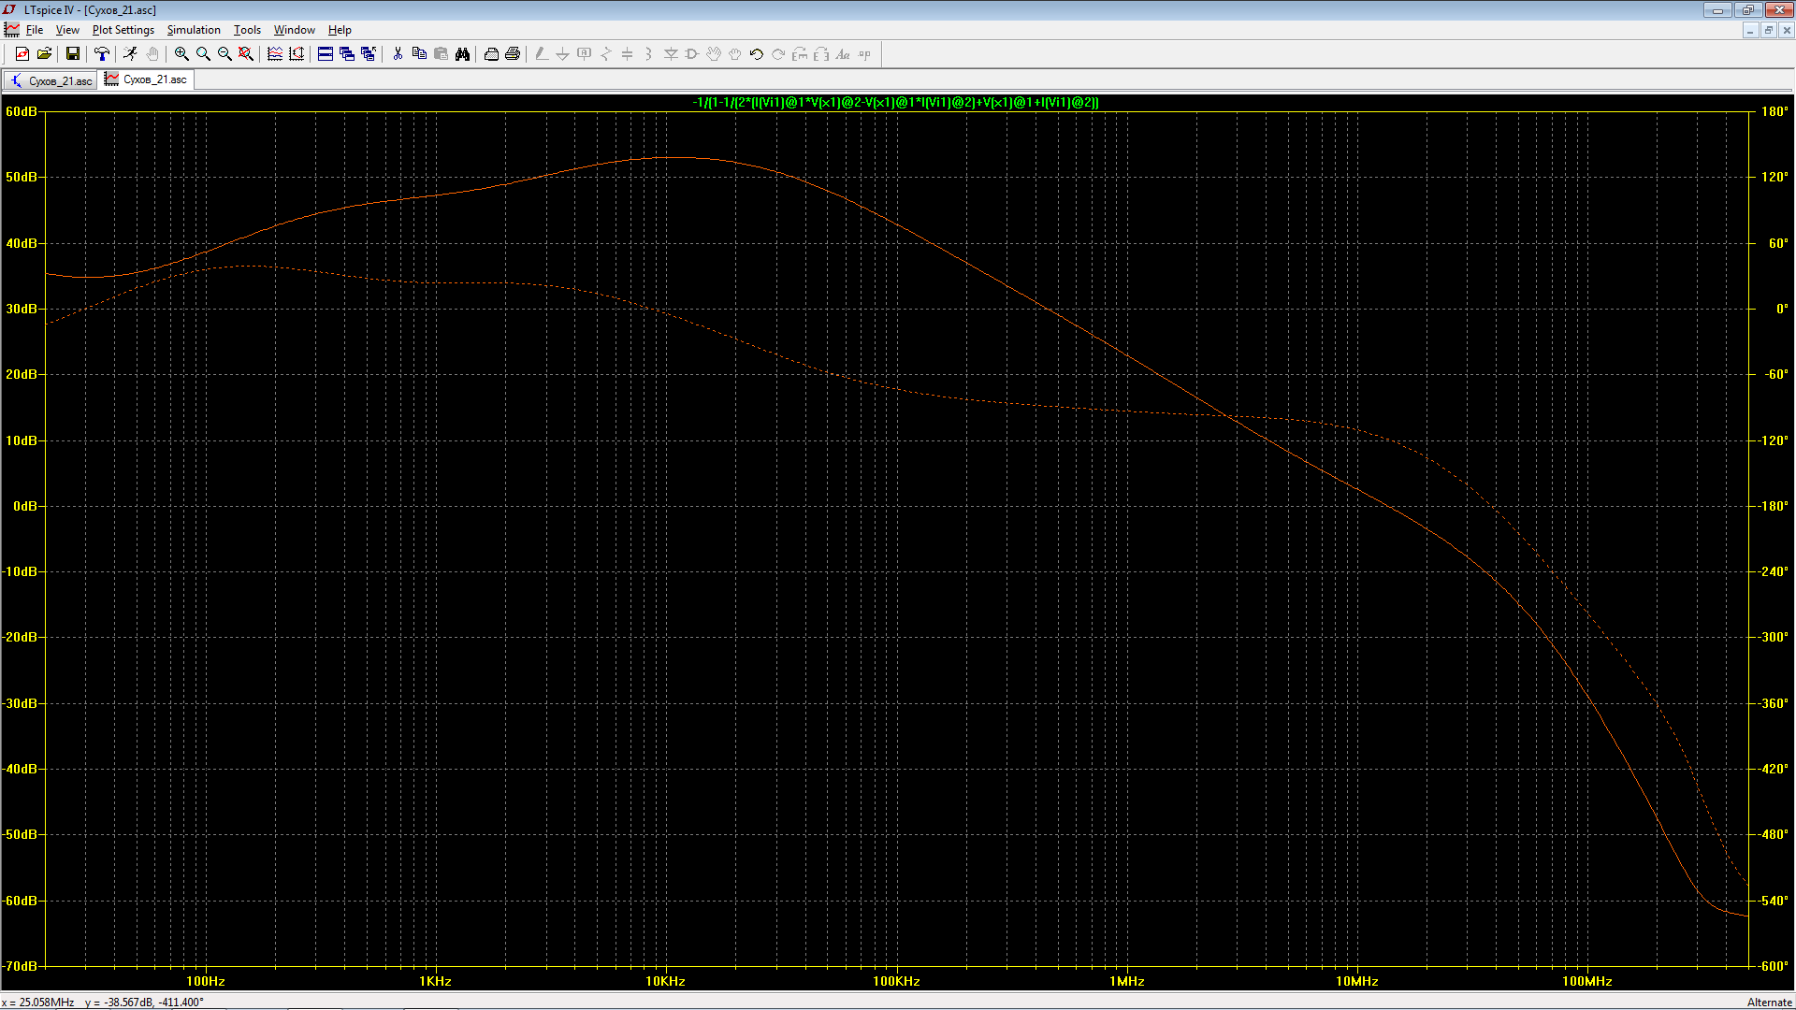The width and height of the screenshot is (1796, 1010).
Task: Click the Zoom Out magnifier icon
Action: point(224,54)
